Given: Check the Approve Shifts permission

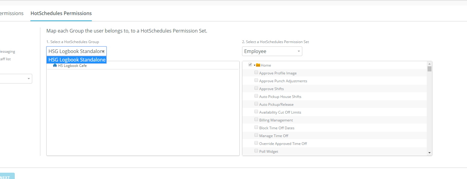Looking at the screenshot, I should point(256,88).
